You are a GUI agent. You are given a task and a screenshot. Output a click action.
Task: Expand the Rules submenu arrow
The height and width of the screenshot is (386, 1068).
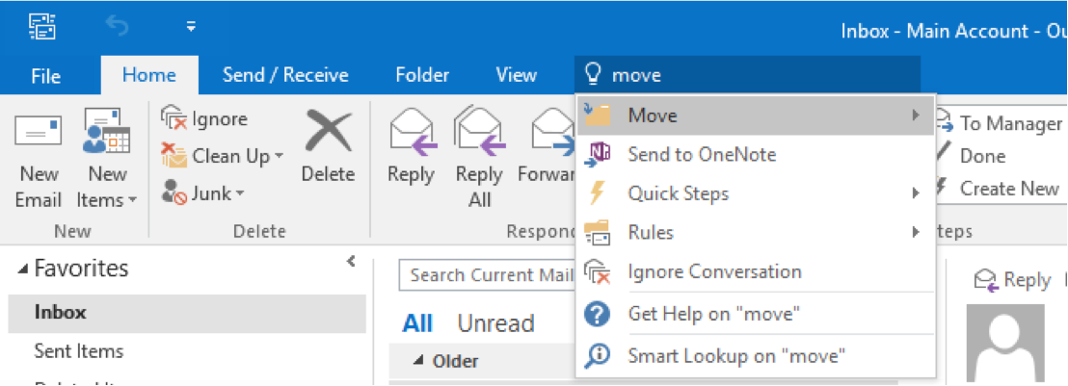pos(916,232)
